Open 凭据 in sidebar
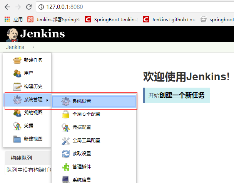Viewport: 234px width, 183px height. point(28,126)
